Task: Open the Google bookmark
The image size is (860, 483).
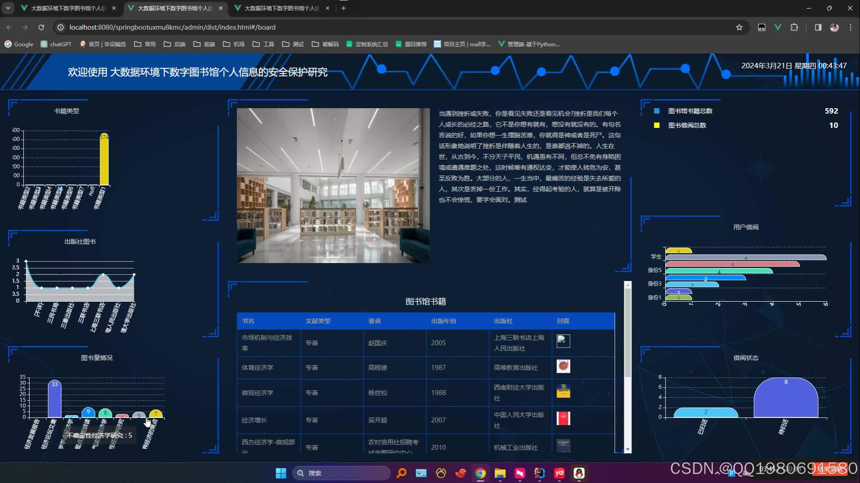Action: tap(19, 44)
